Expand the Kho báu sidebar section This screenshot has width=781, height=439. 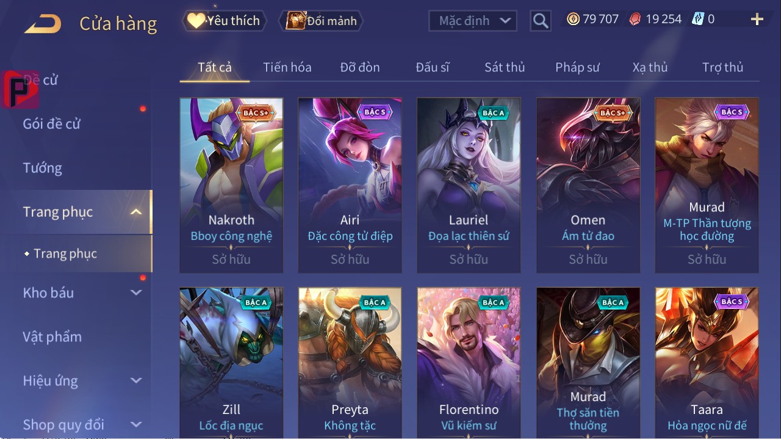click(136, 292)
